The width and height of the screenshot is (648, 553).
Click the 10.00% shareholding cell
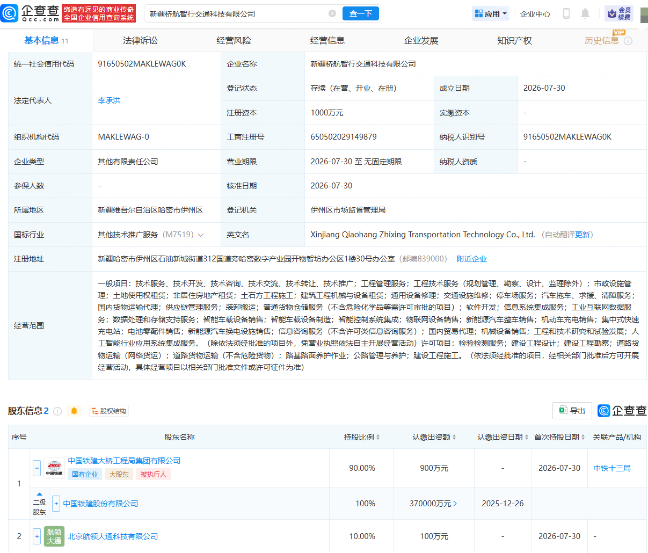click(362, 536)
